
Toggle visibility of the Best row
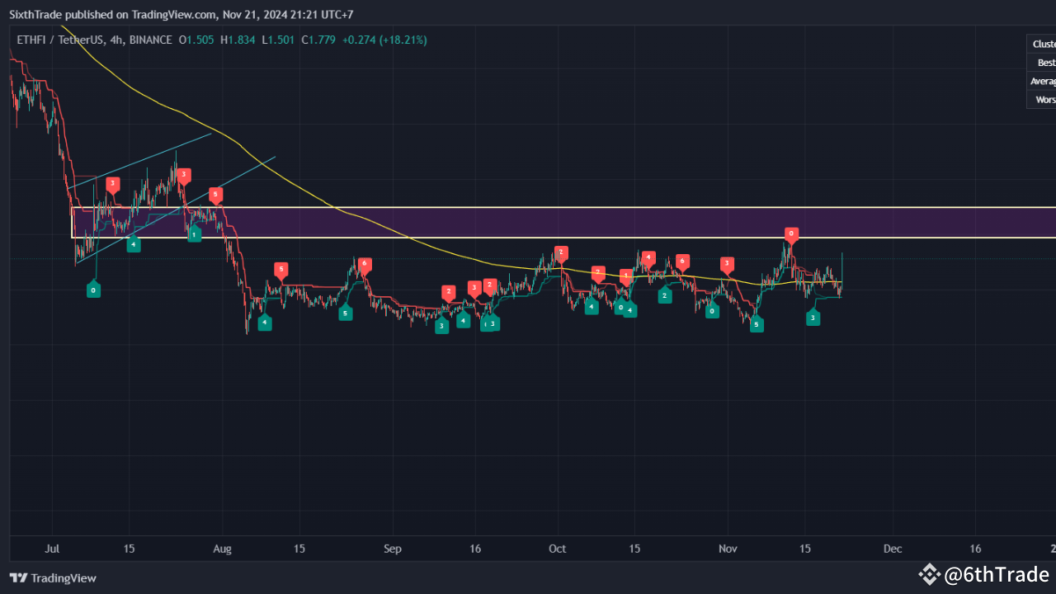pos(1045,62)
